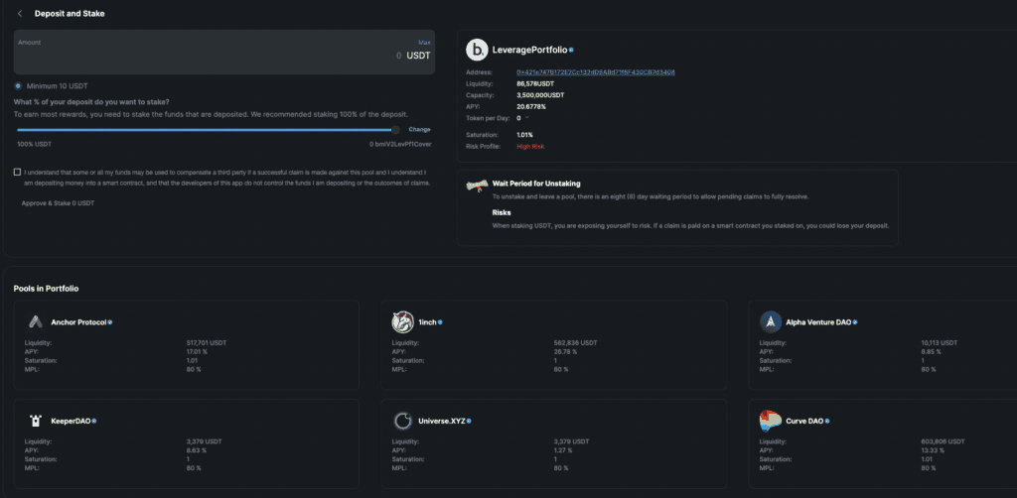Click the LeveragePortfolio logo icon
The width and height of the screenshot is (1017, 498).
click(478, 49)
